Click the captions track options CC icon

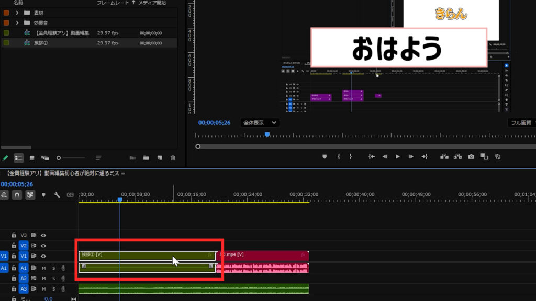(x=70, y=195)
